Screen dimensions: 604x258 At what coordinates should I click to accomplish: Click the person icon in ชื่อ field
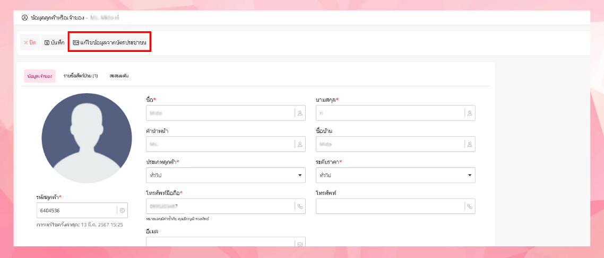pos(300,113)
